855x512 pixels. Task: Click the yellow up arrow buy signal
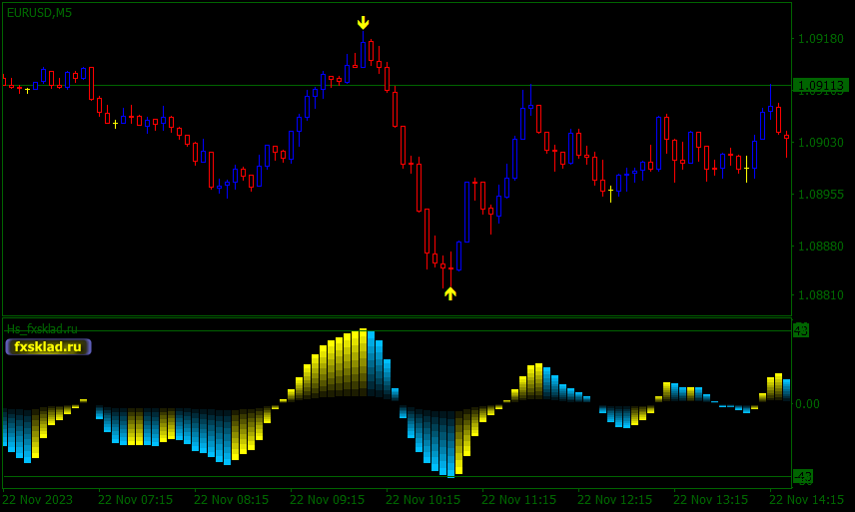[x=449, y=293]
